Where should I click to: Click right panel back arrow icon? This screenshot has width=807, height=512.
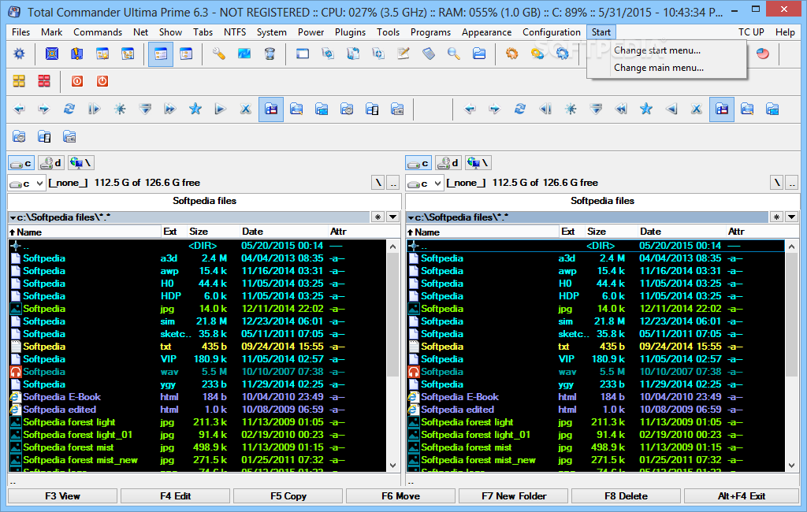coord(470,109)
